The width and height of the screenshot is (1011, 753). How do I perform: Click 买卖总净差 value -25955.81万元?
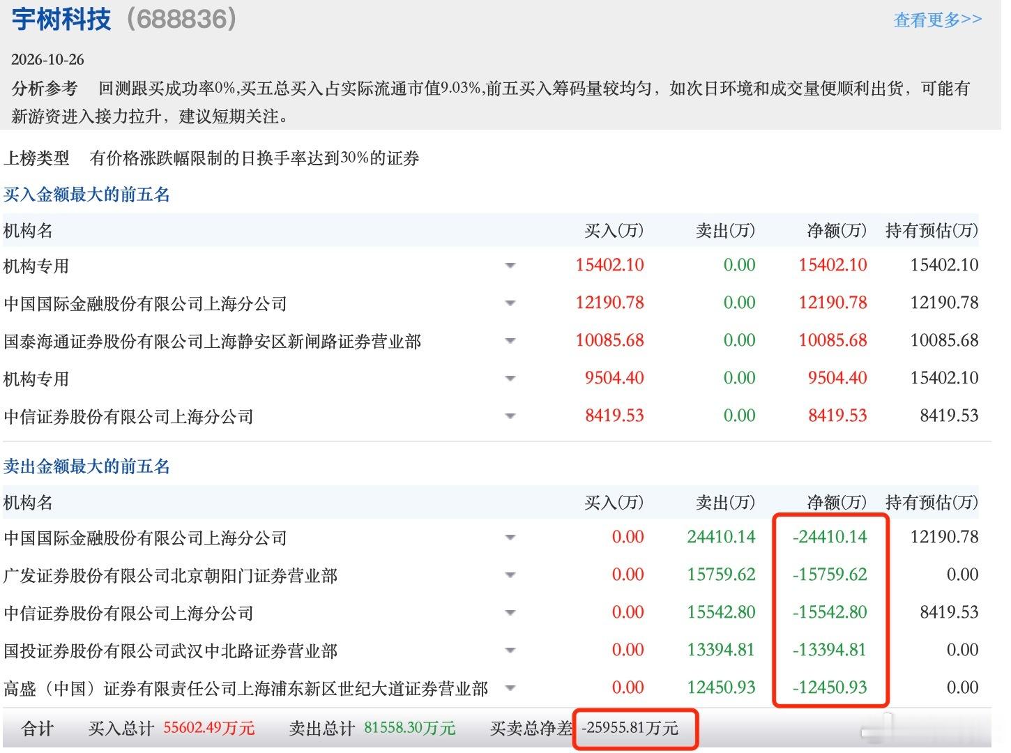click(630, 729)
